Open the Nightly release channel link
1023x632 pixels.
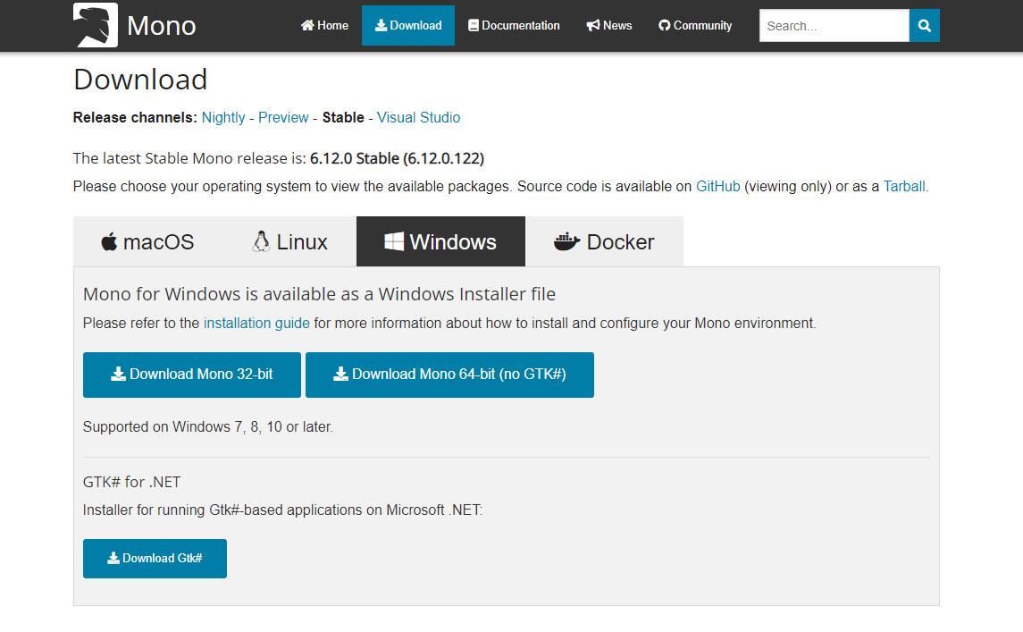(223, 117)
